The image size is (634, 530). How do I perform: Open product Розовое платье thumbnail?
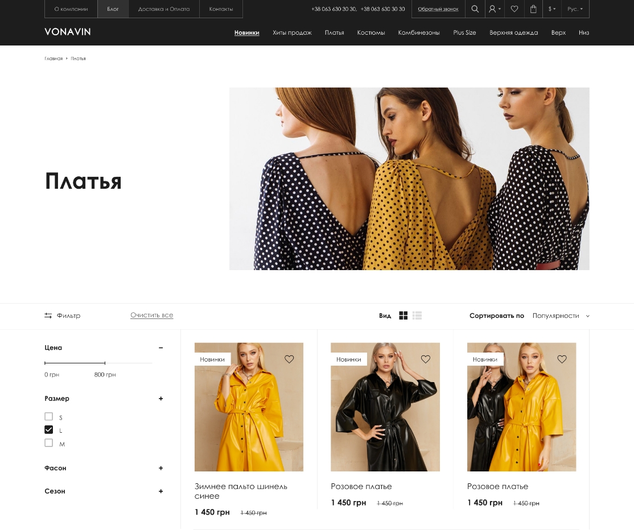385,407
